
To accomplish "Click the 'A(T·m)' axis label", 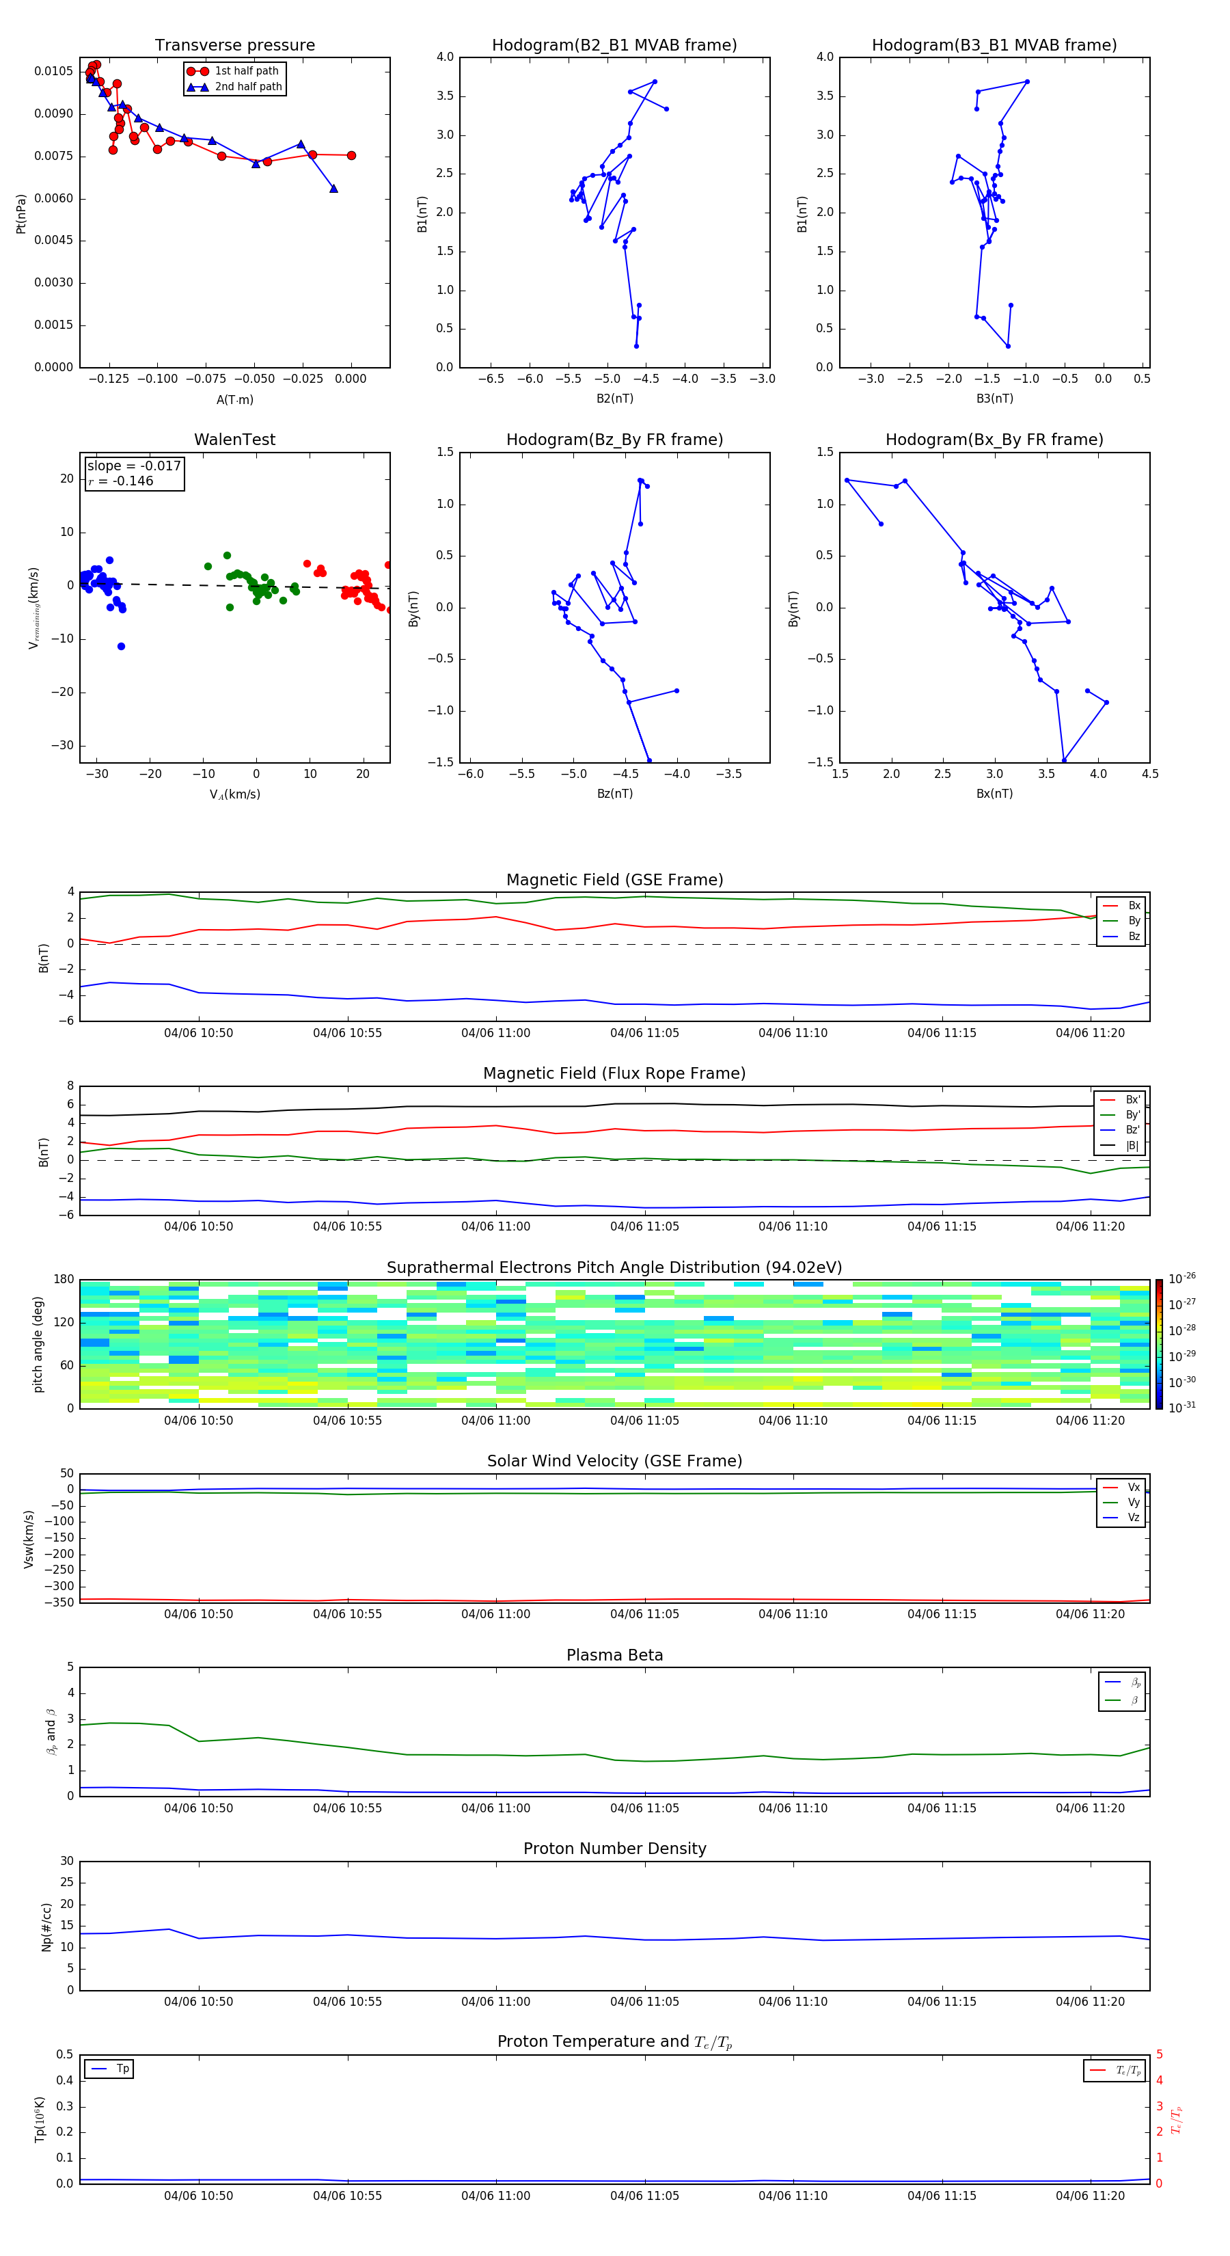I will [x=234, y=400].
